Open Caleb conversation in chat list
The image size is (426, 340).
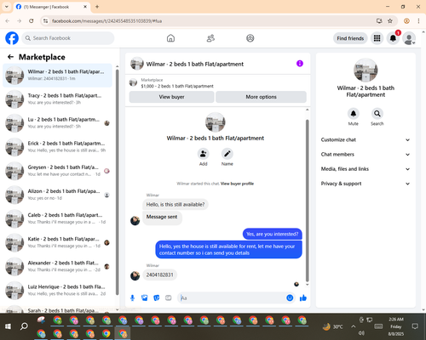(57, 218)
